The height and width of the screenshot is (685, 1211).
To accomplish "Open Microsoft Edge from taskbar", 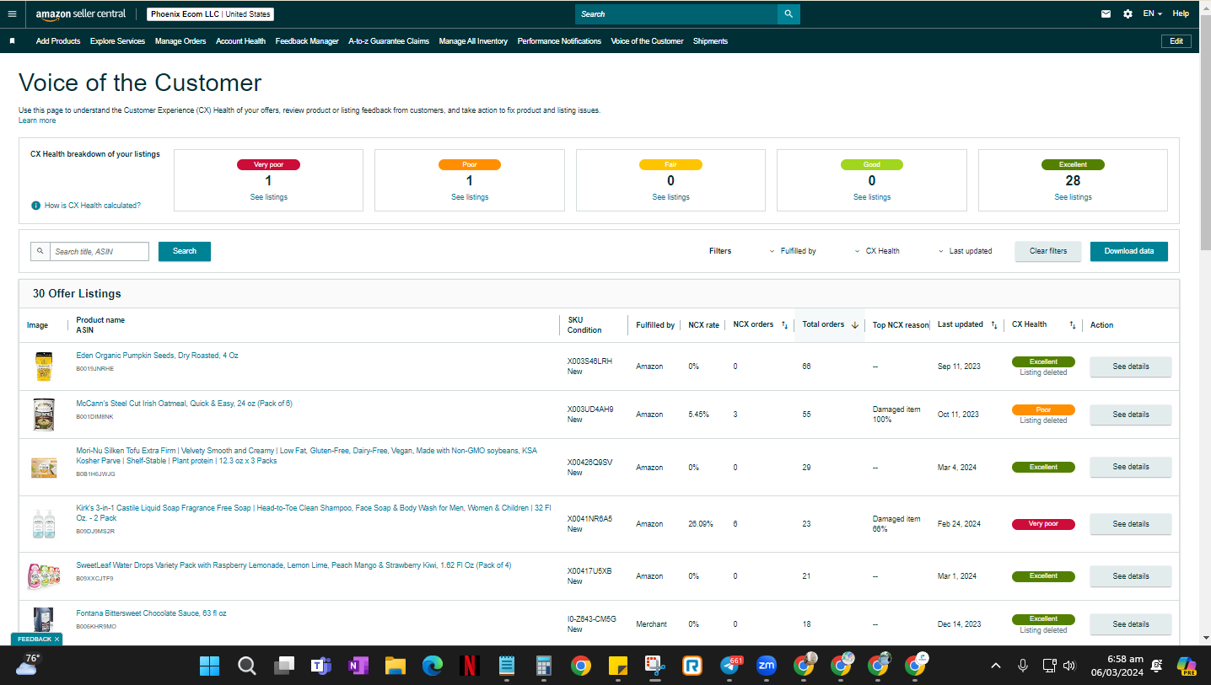I will click(433, 666).
